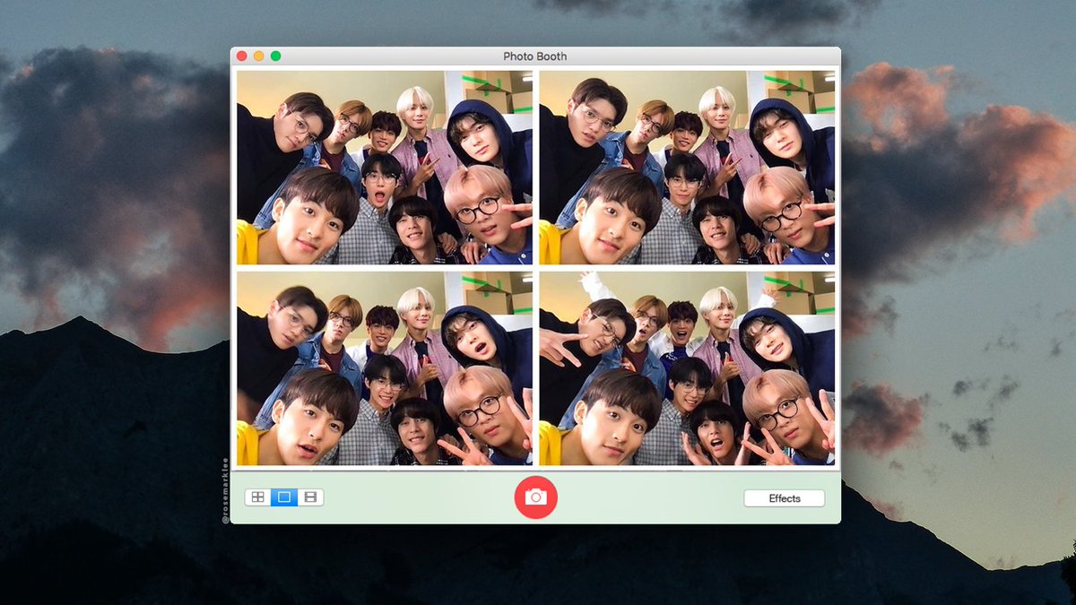1076x605 pixels.
Task: Select the top-right photo preview
Action: pos(686,166)
